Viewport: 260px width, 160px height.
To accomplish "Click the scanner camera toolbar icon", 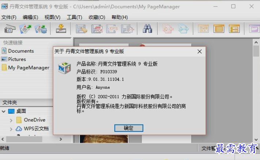I will tap(10, 29).
